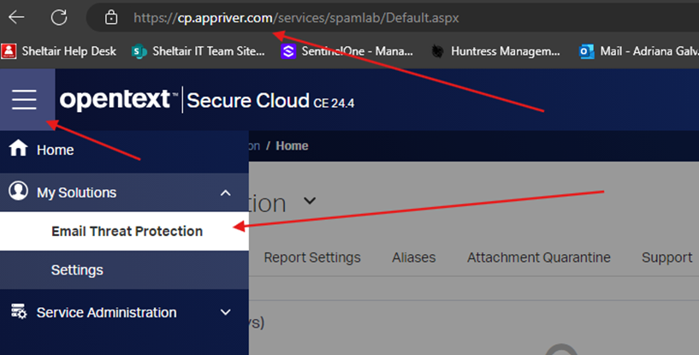Click the Service Administration gear icon
Screen dimensions: 699x355
pyautogui.click(x=19, y=311)
